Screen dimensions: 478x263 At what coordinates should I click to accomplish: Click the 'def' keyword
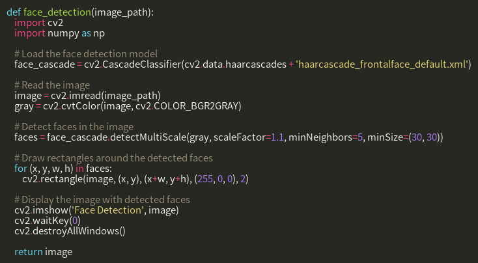click(14, 12)
